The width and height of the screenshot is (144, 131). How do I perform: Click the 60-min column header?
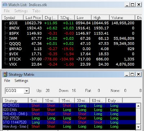98,100
